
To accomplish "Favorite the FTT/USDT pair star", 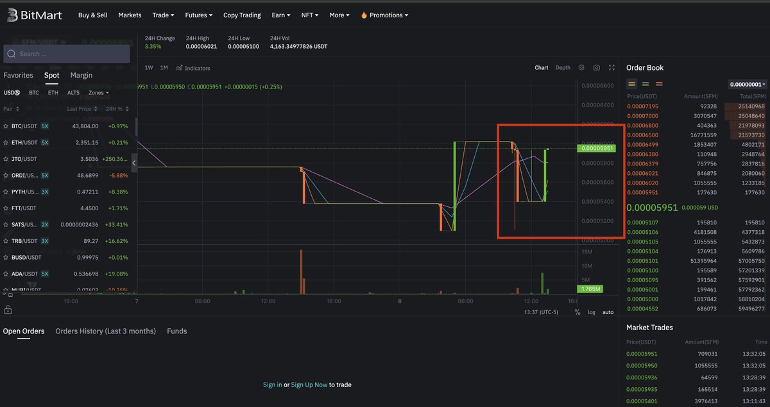I will pos(6,208).
